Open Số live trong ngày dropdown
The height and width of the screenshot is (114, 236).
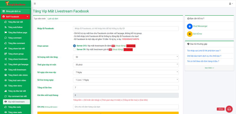[x=126, y=80]
